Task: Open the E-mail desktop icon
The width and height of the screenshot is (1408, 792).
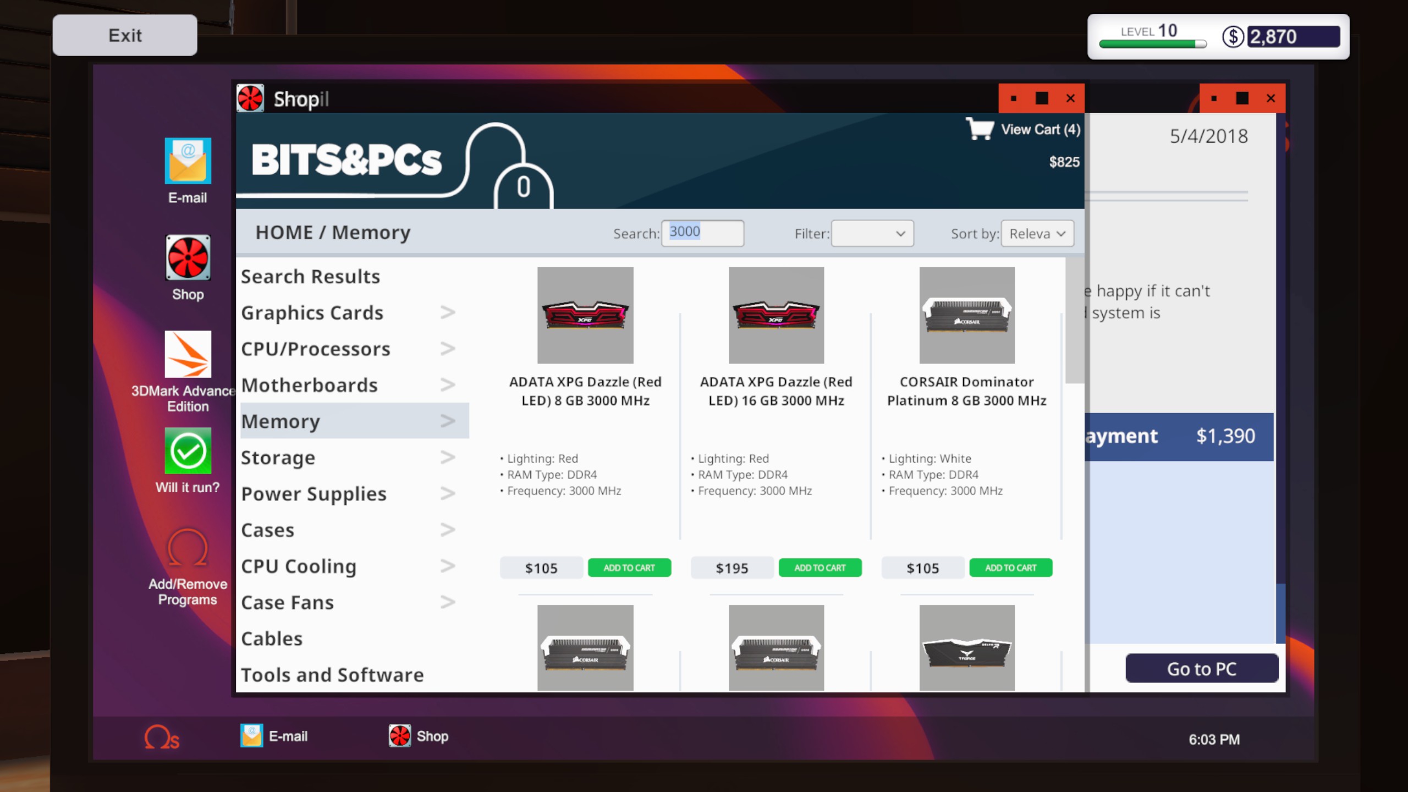Action: tap(188, 161)
